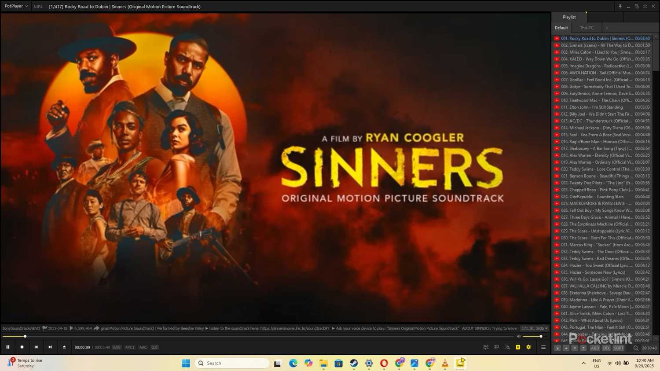Screen dimensions: 660x371
Task: Pin the player window always on top
Action: click(620, 7)
